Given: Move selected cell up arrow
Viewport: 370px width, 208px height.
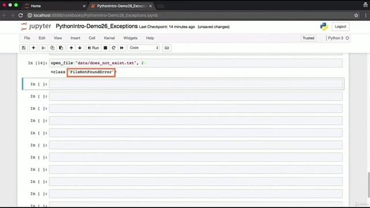Looking at the screenshot, I should (x=71, y=48).
